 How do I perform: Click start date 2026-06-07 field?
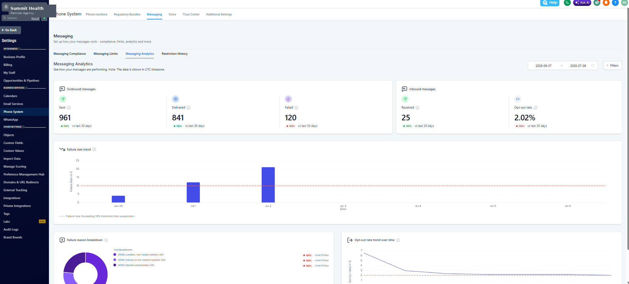pyautogui.click(x=544, y=66)
